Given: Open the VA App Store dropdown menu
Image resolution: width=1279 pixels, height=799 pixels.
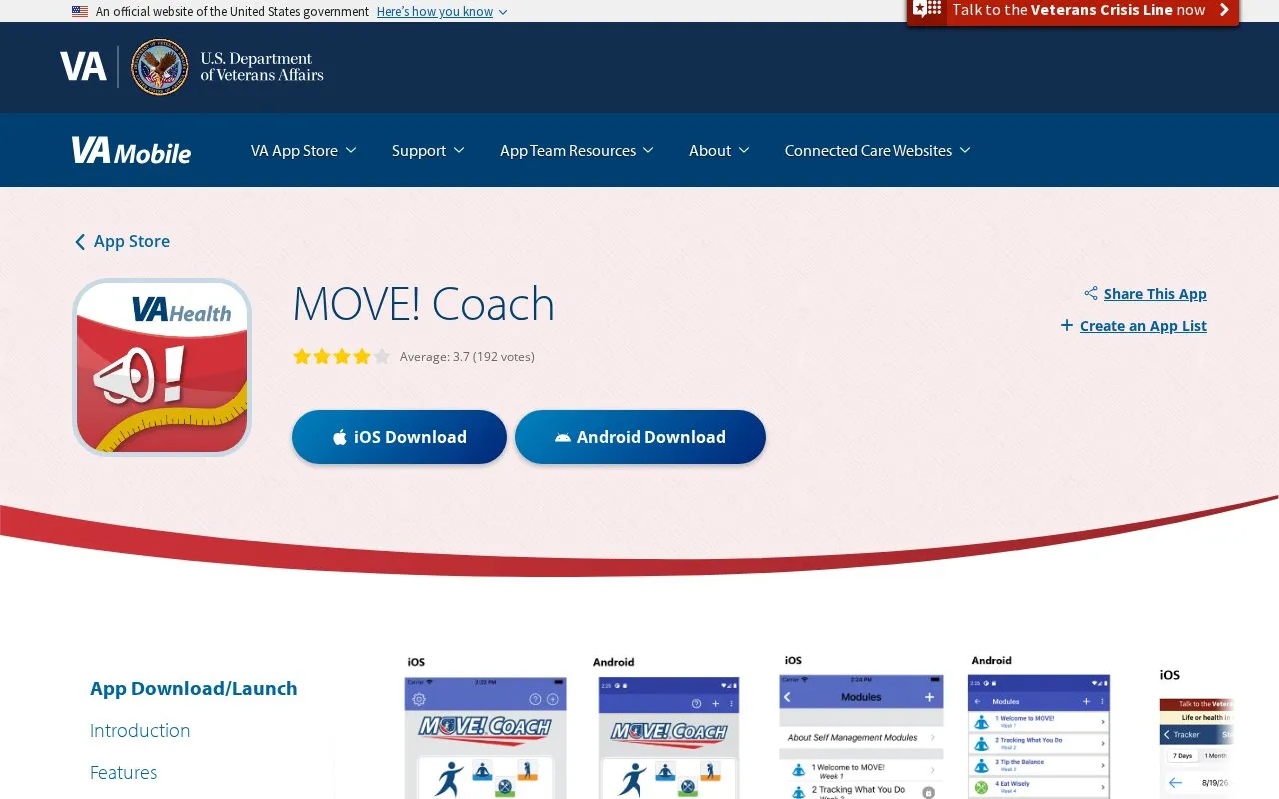Looking at the screenshot, I should (x=303, y=150).
